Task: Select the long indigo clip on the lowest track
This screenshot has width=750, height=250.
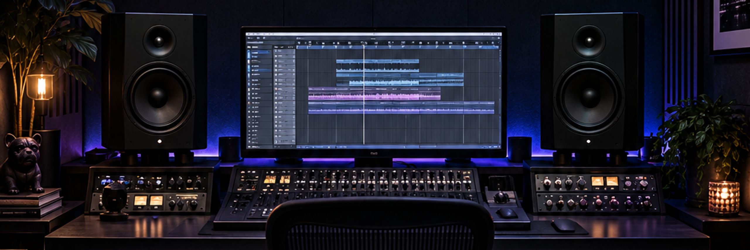Action: click(x=401, y=108)
